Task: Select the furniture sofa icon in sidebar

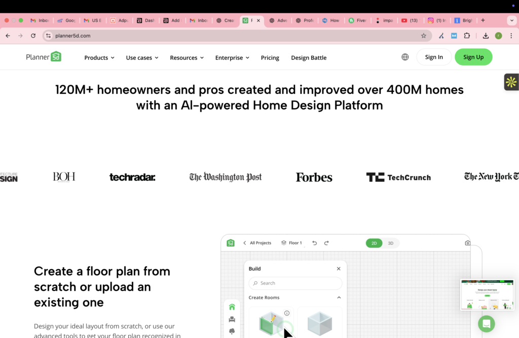Action: click(x=232, y=319)
